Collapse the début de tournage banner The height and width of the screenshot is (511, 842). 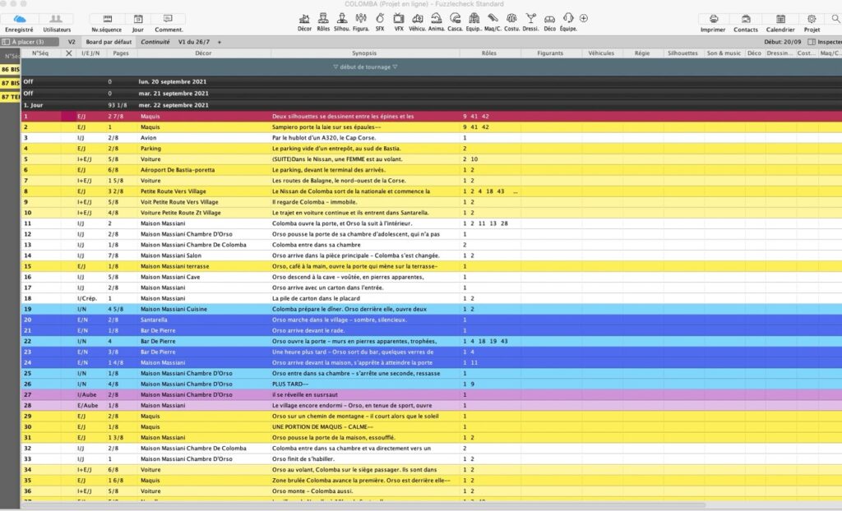(x=365, y=67)
